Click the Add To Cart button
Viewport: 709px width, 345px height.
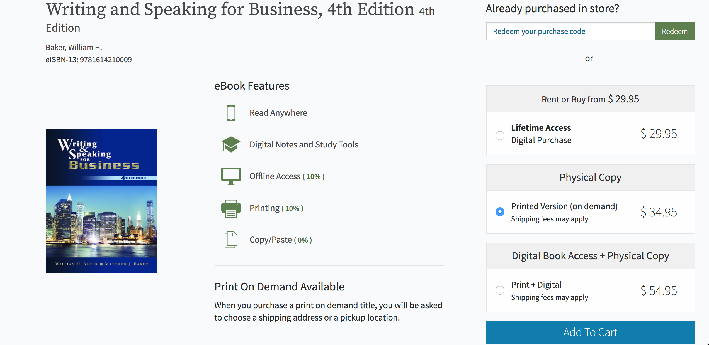(x=590, y=332)
